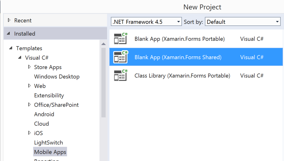Screen dimensions: 284x161
Task: Select the Cloud template category
Action: pos(42,124)
